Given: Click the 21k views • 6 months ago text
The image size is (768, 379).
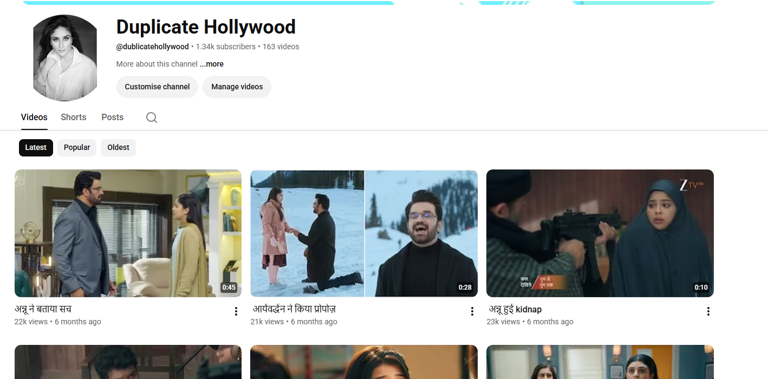Looking at the screenshot, I should [x=294, y=322].
